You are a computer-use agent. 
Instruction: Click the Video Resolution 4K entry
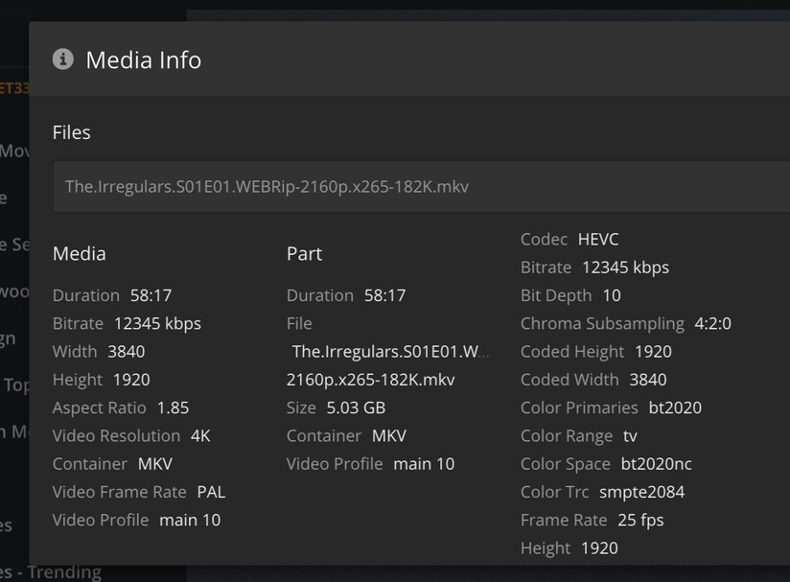tap(131, 435)
